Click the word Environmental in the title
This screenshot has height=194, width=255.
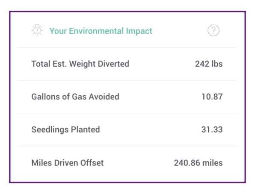(x=96, y=31)
